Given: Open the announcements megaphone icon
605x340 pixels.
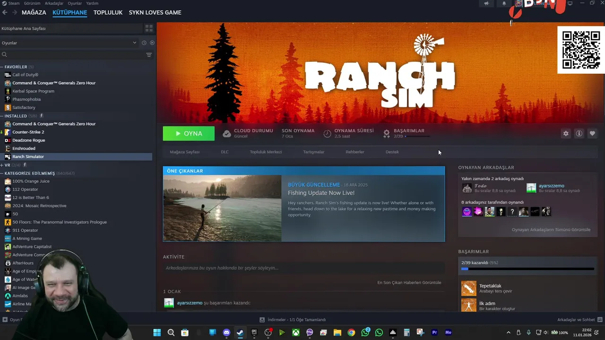Looking at the screenshot, I should coord(486,3).
